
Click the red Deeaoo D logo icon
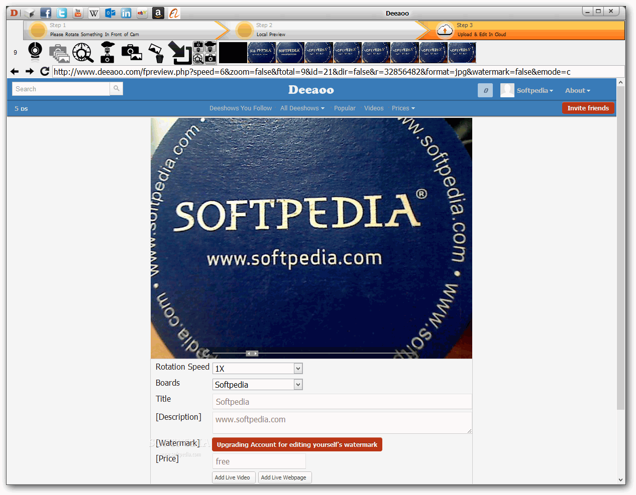[x=15, y=13]
